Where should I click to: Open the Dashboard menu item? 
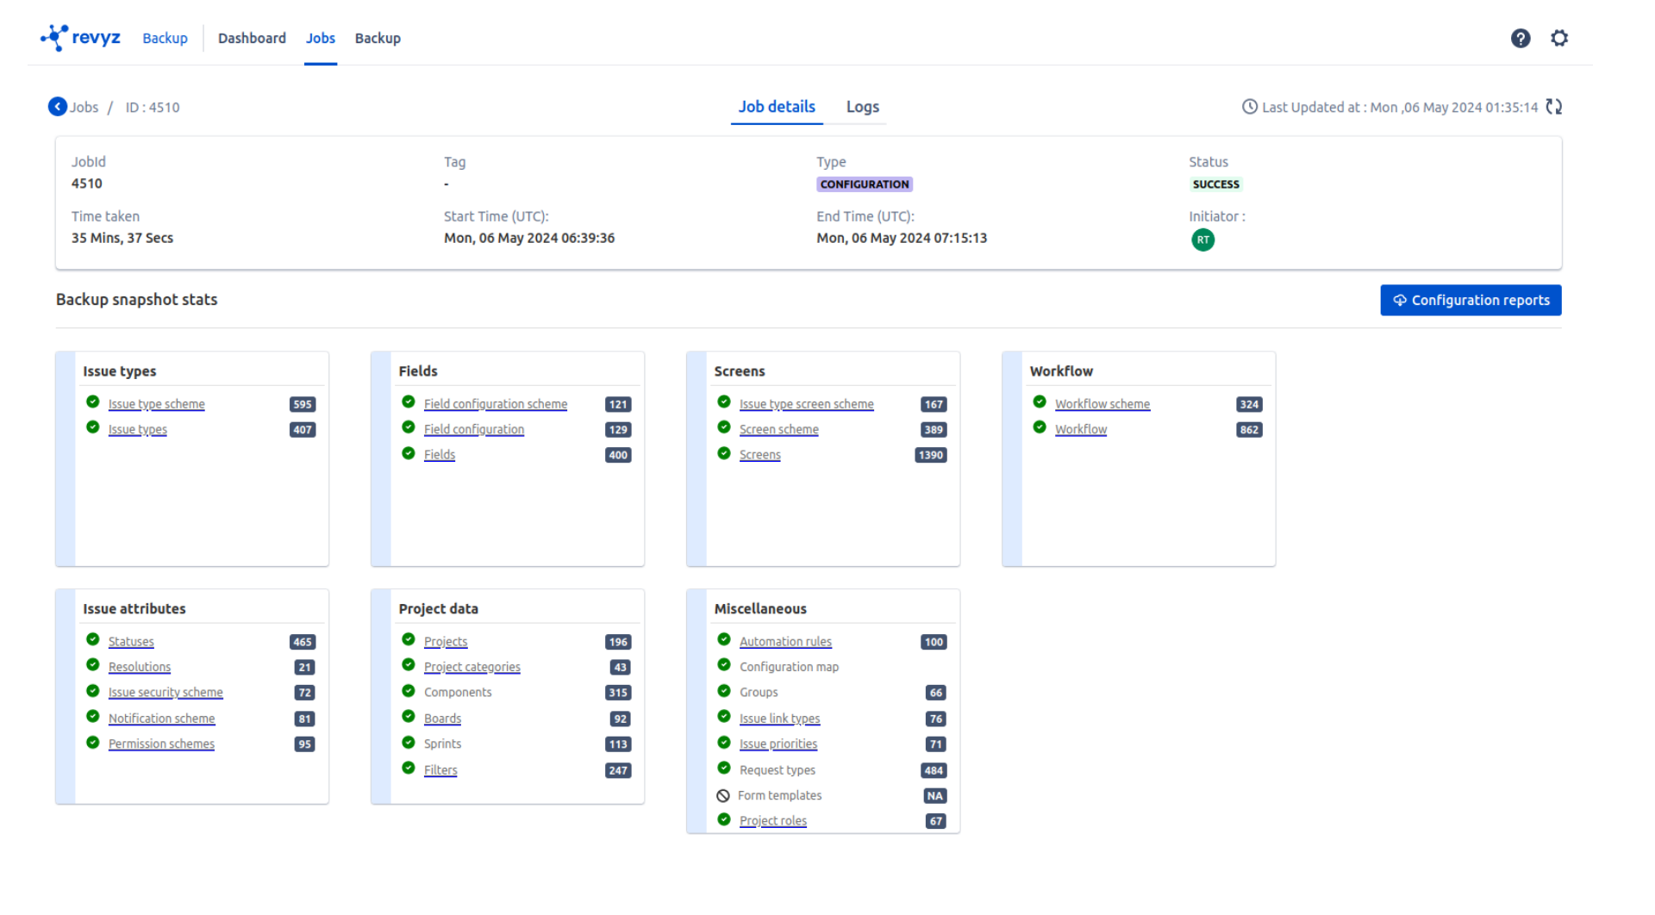coord(252,38)
